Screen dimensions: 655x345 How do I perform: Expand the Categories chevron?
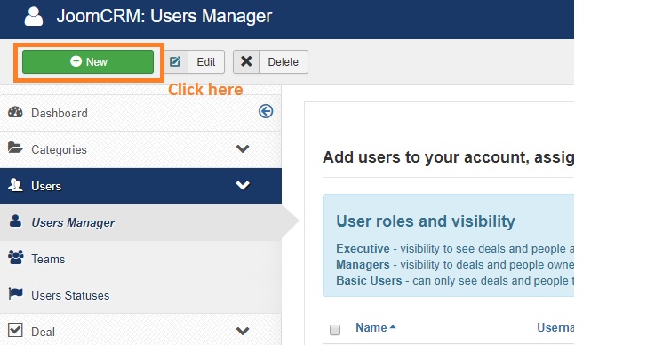tap(243, 148)
